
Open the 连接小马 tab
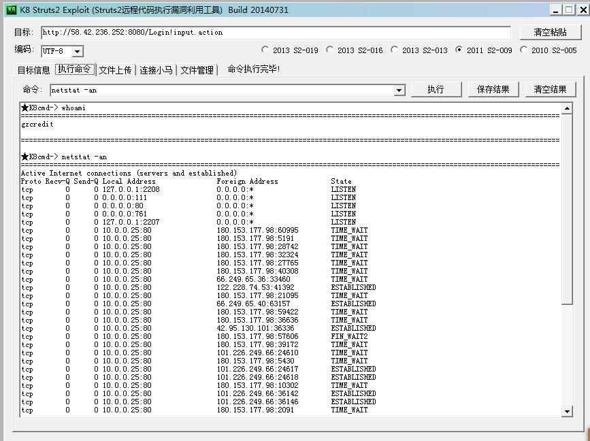coord(156,70)
